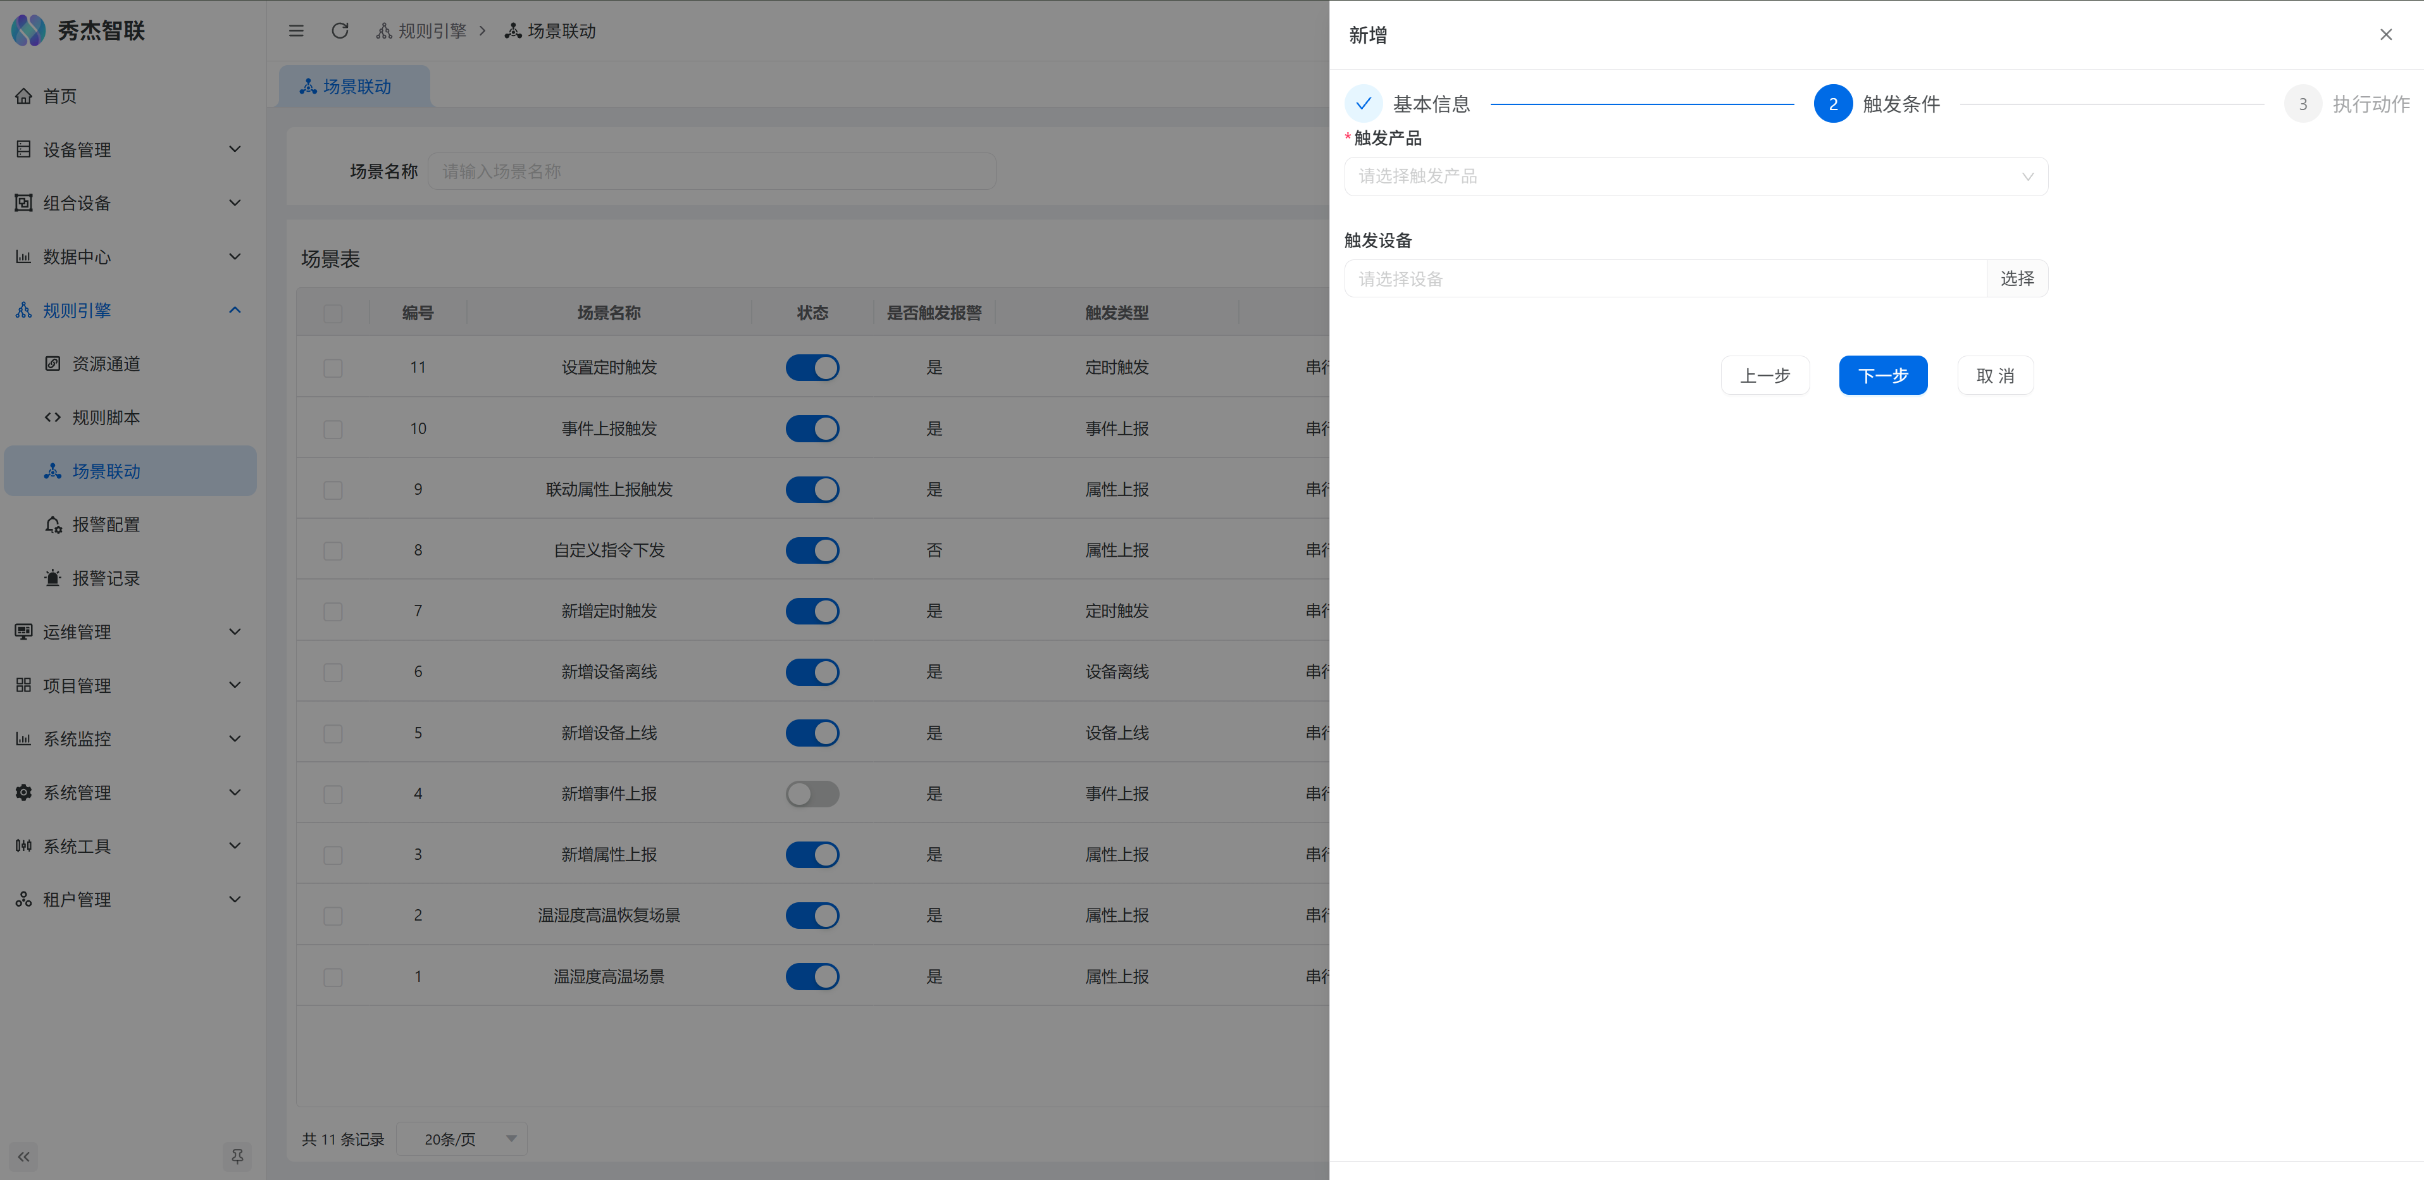Open the 20条/页 page size dropdown
Viewport: 2424px width, 1180px height.
[462, 1140]
